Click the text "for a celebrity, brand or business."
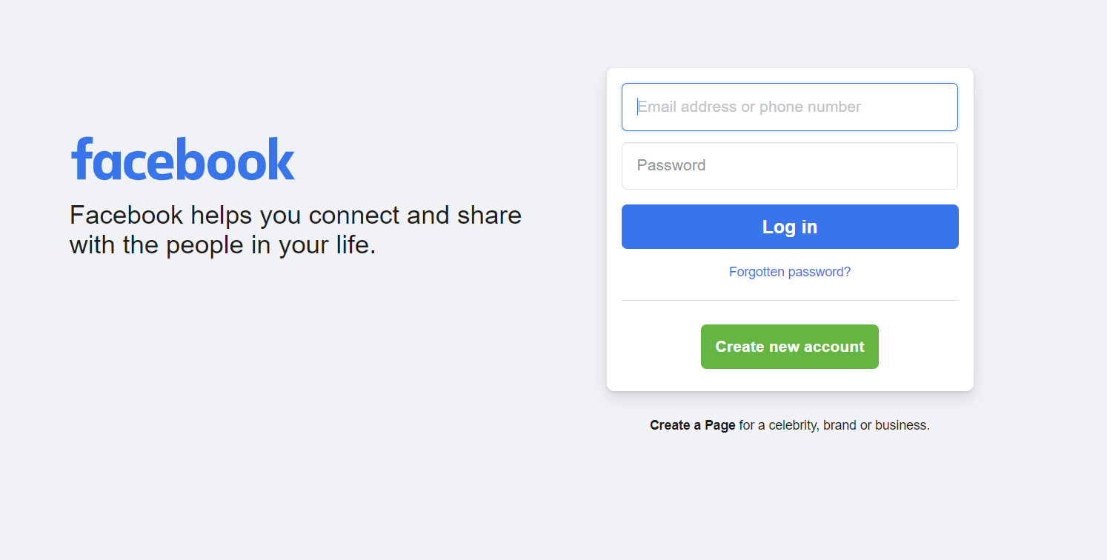The height and width of the screenshot is (560, 1107). 834,425
